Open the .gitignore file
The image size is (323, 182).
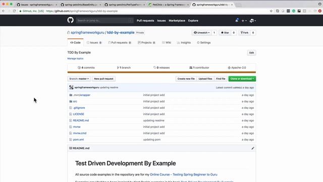(x=79, y=108)
